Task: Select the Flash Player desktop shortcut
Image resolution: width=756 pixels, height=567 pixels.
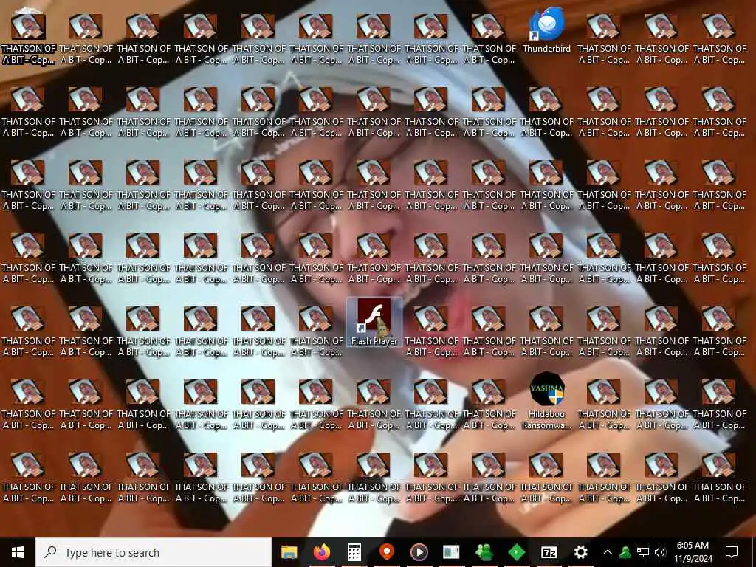Action: [374, 322]
